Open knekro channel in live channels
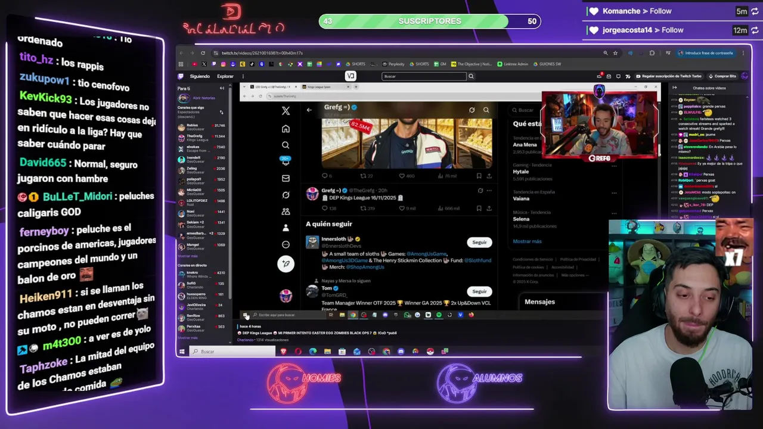This screenshot has width=763, height=429. 201,274
